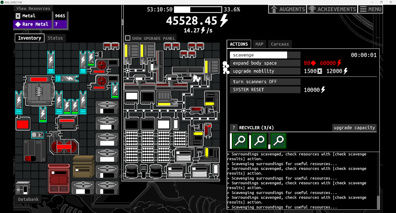Pick the four-slot module with horizontal yellow bar
396x213 pixels.
(x=167, y=99)
